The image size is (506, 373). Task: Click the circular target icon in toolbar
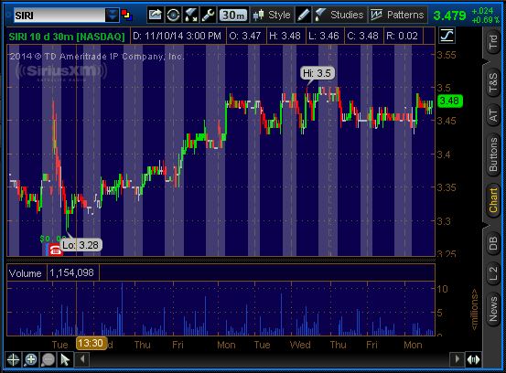[173, 16]
